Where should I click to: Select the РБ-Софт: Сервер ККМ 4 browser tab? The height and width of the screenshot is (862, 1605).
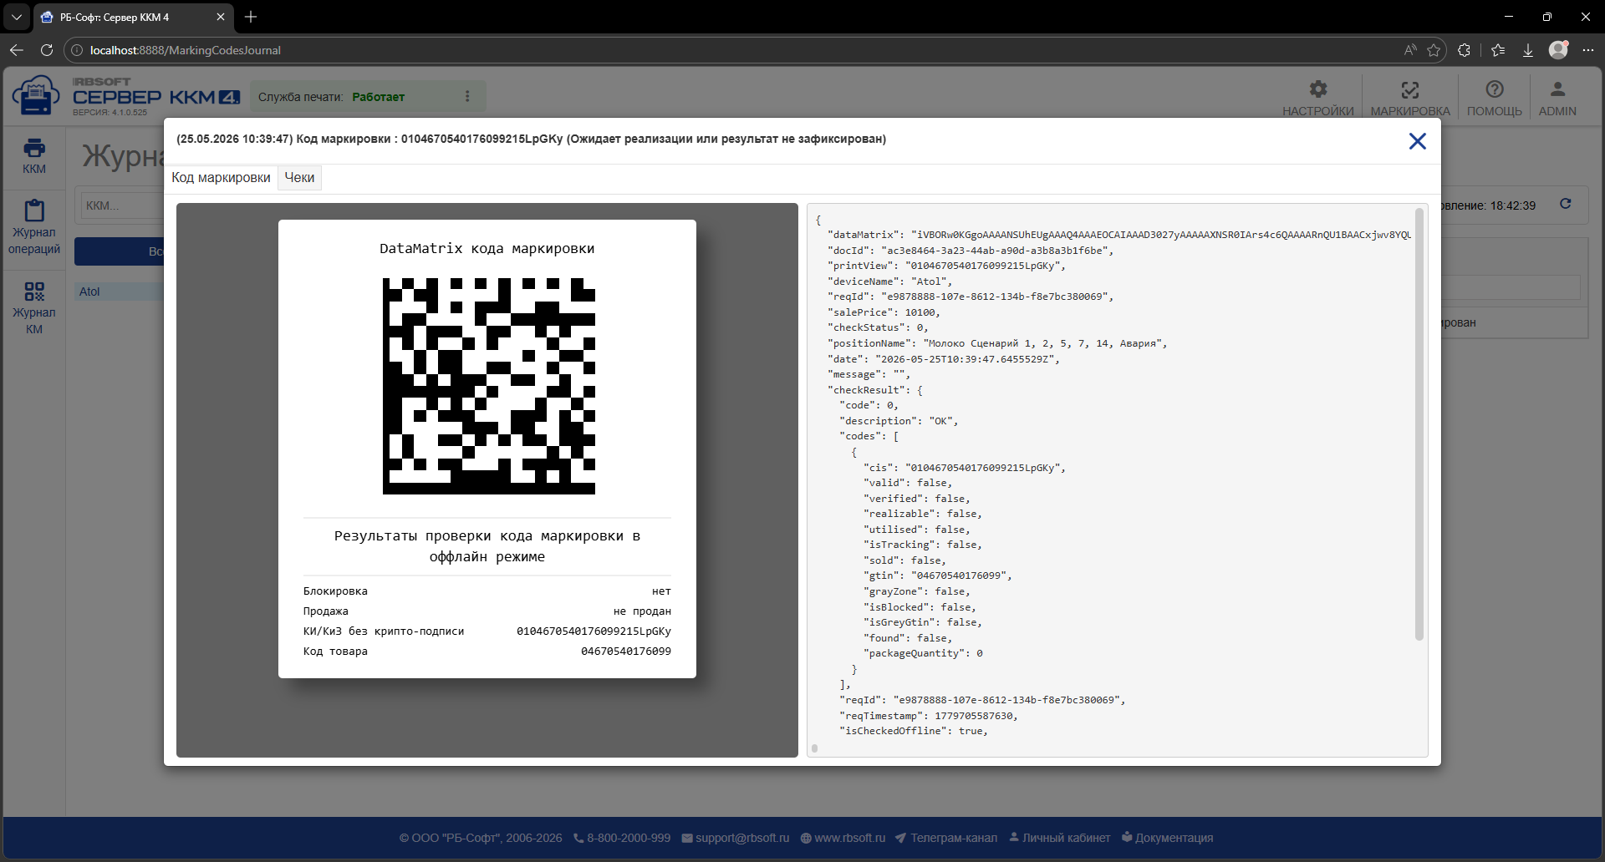coord(134,17)
